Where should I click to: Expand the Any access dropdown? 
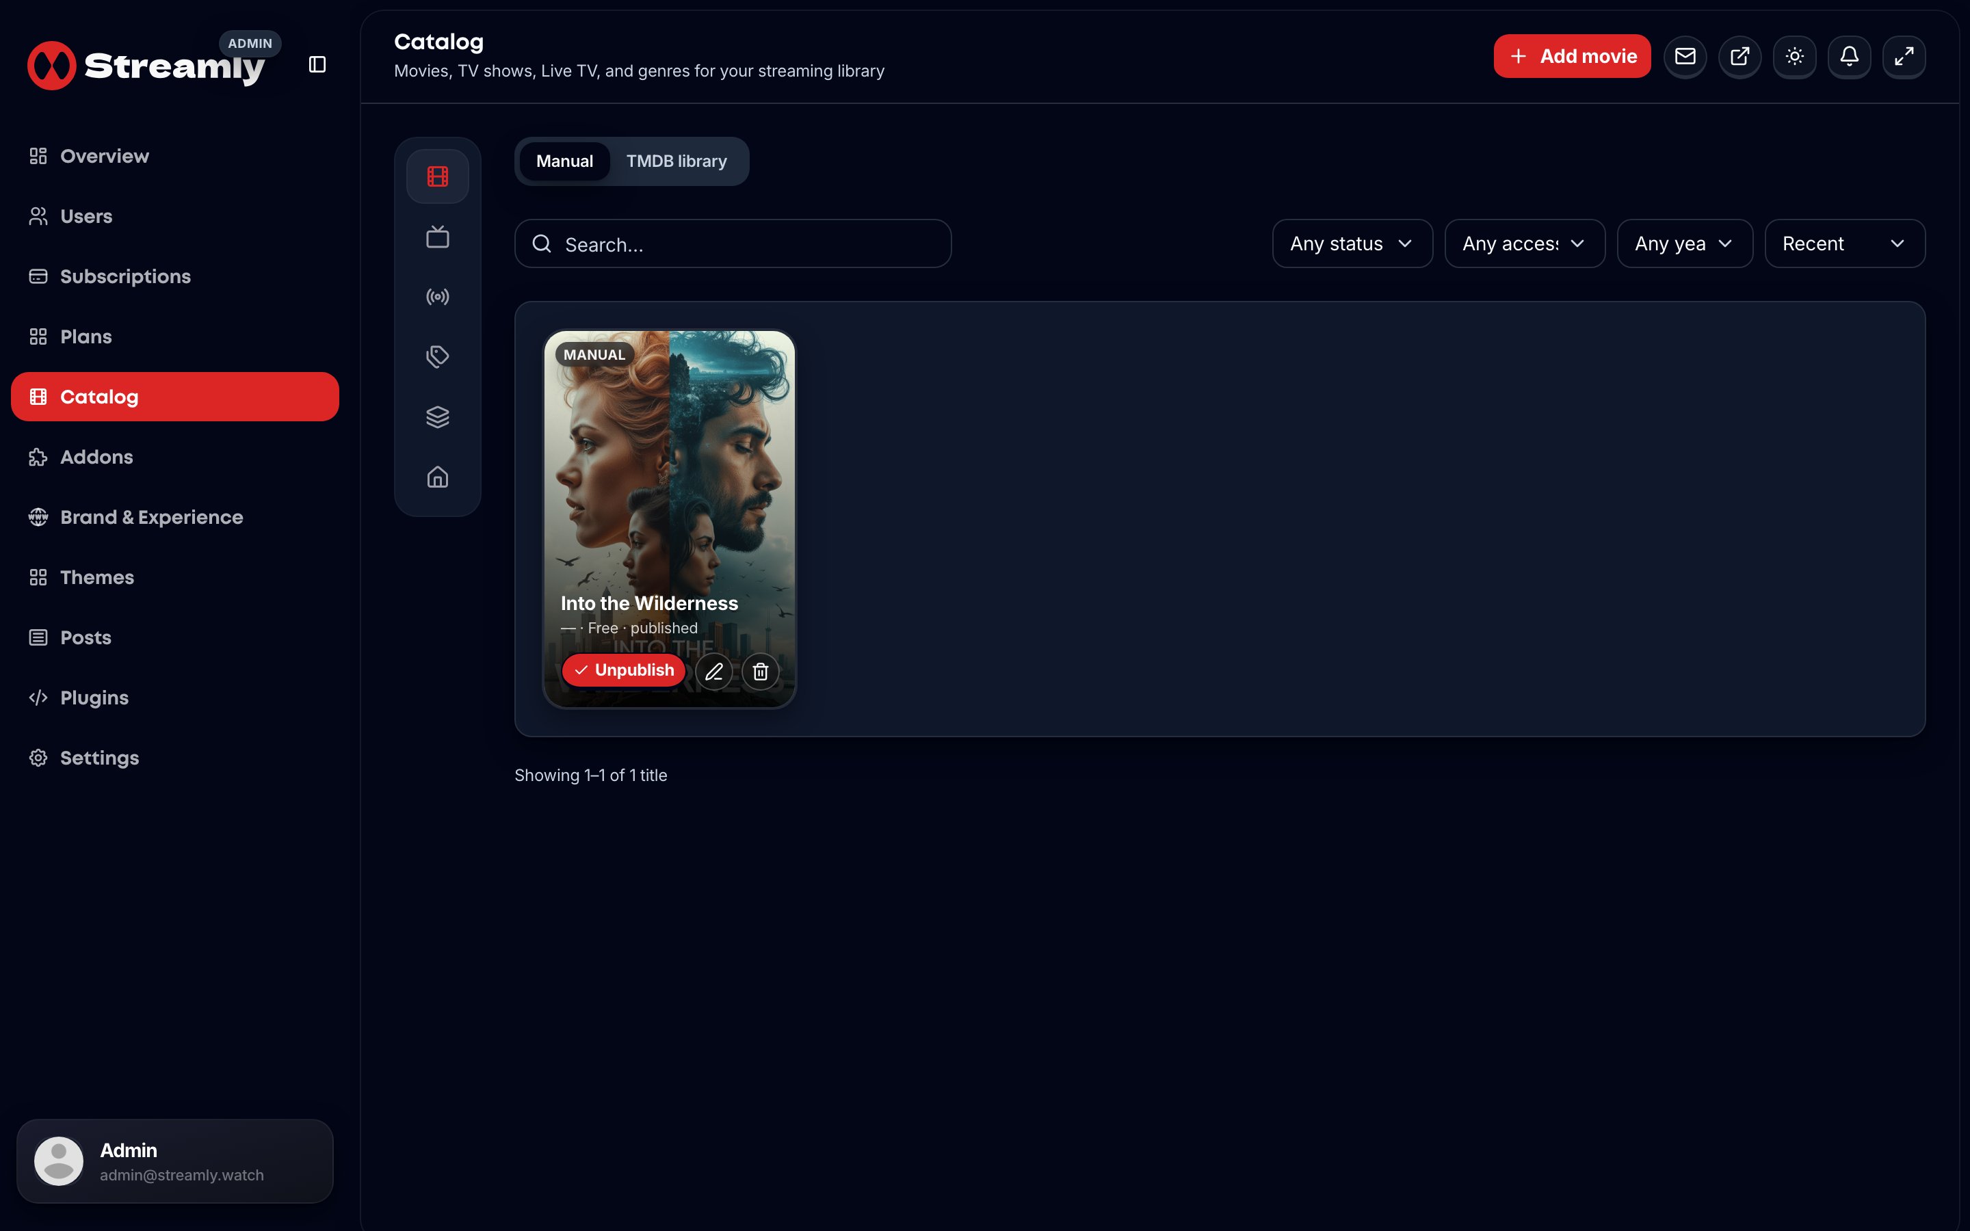click(x=1525, y=243)
